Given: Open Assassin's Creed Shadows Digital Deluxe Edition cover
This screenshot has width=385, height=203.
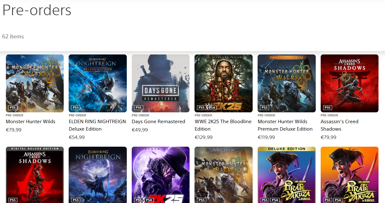Looking at the screenshot, I should click(35, 175).
